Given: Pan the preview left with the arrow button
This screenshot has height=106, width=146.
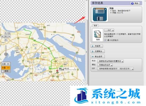Looking at the screenshot, I should (3, 37).
